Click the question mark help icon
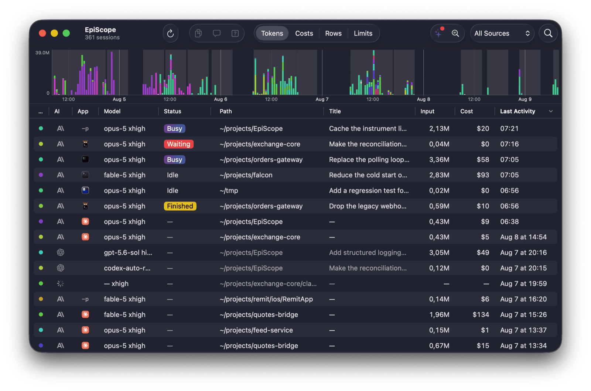Viewport: 591px width, 391px height. click(235, 34)
